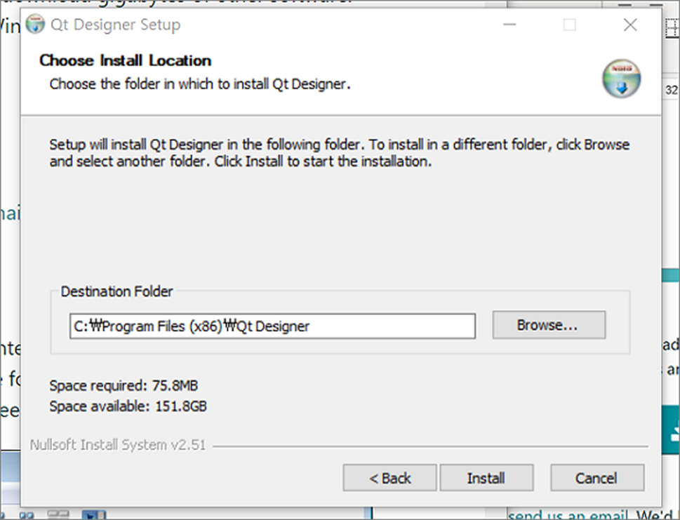680x520 pixels.
Task: Click 'send us an email' link in background page
Action: pyautogui.click(x=568, y=515)
